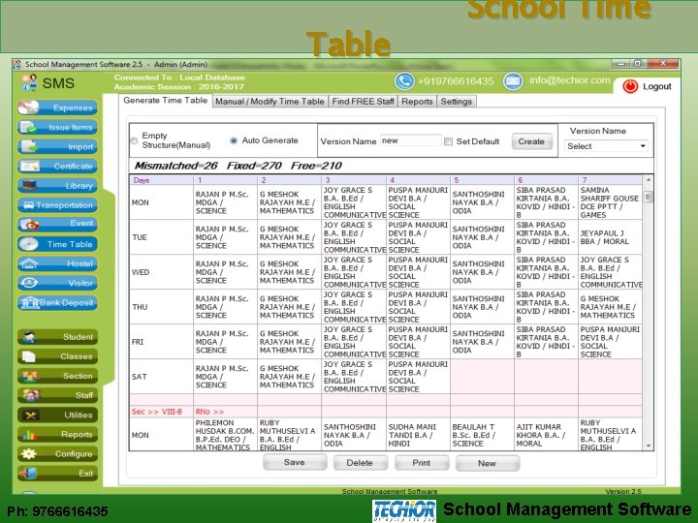Click the timetable vertical scrollbar thumb
The image size is (698, 523).
[649, 197]
